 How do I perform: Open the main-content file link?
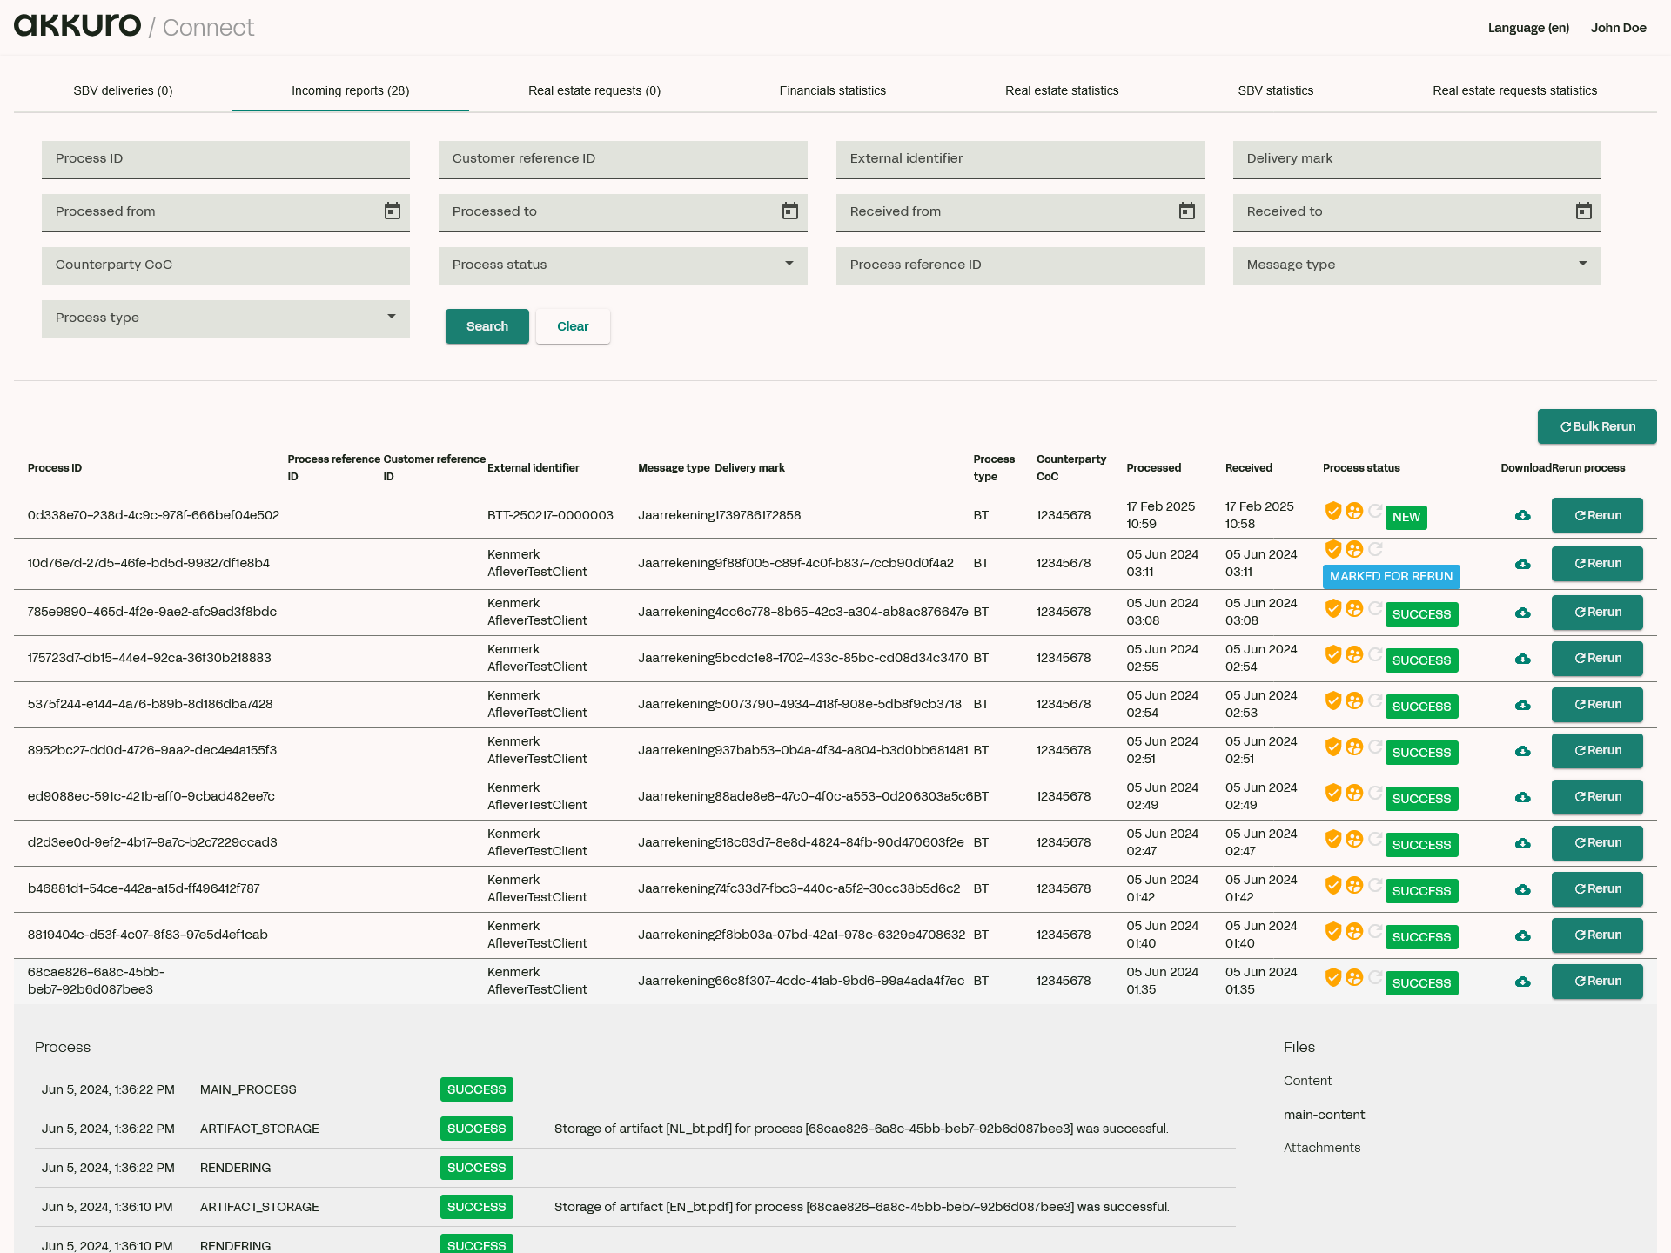(1324, 1115)
